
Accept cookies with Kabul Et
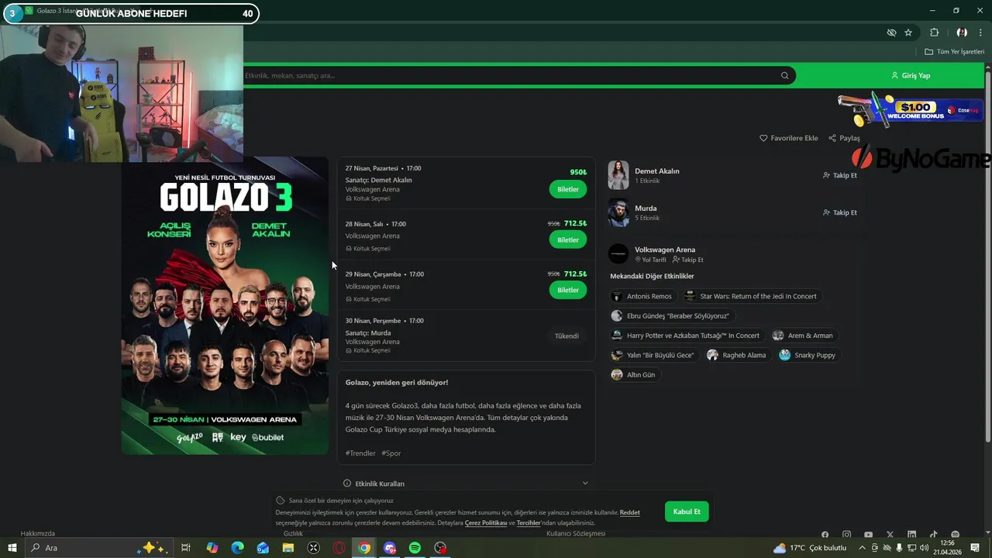tap(687, 511)
